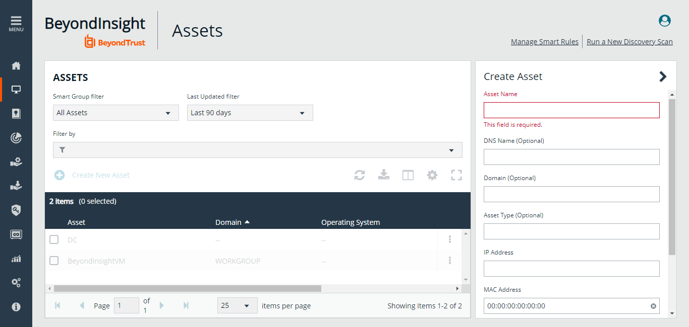Click the refresh icon in the assets toolbar

(359, 175)
